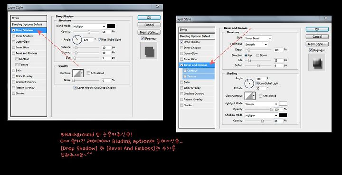The width and height of the screenshot is (342, 175).
Task: Toggle Use Global Light in Drop Shadow settings
Action: pyautogui.click(x=100, y=40)
